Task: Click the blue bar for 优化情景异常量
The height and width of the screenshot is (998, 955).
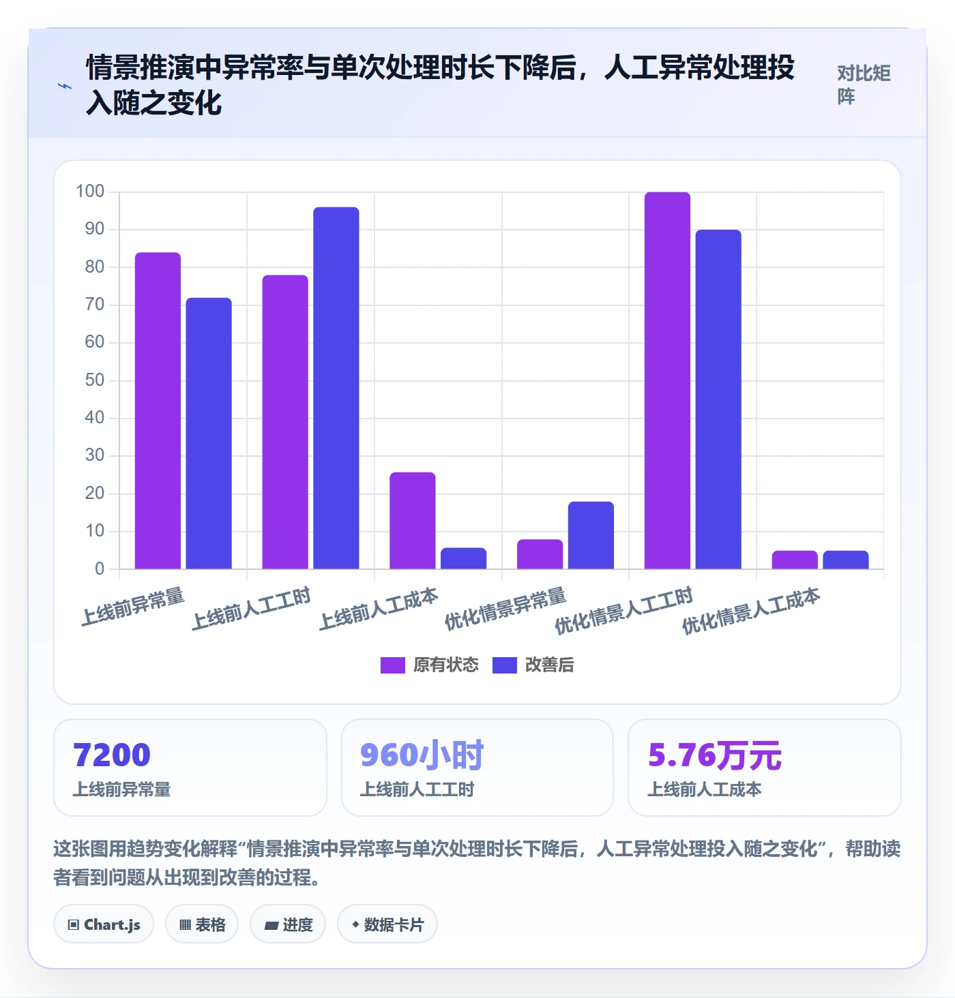Action: (x=591, y=535)
